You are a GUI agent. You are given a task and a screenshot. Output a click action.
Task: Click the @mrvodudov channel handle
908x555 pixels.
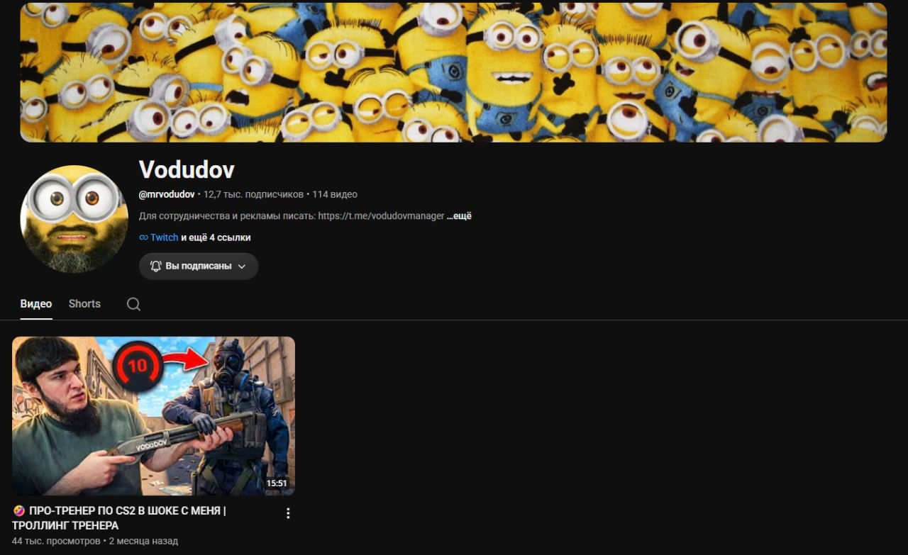167,194
